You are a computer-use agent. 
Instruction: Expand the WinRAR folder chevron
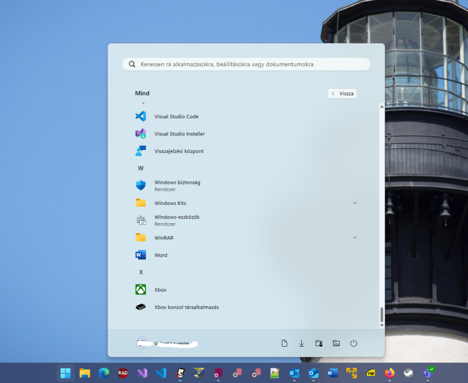355,238
